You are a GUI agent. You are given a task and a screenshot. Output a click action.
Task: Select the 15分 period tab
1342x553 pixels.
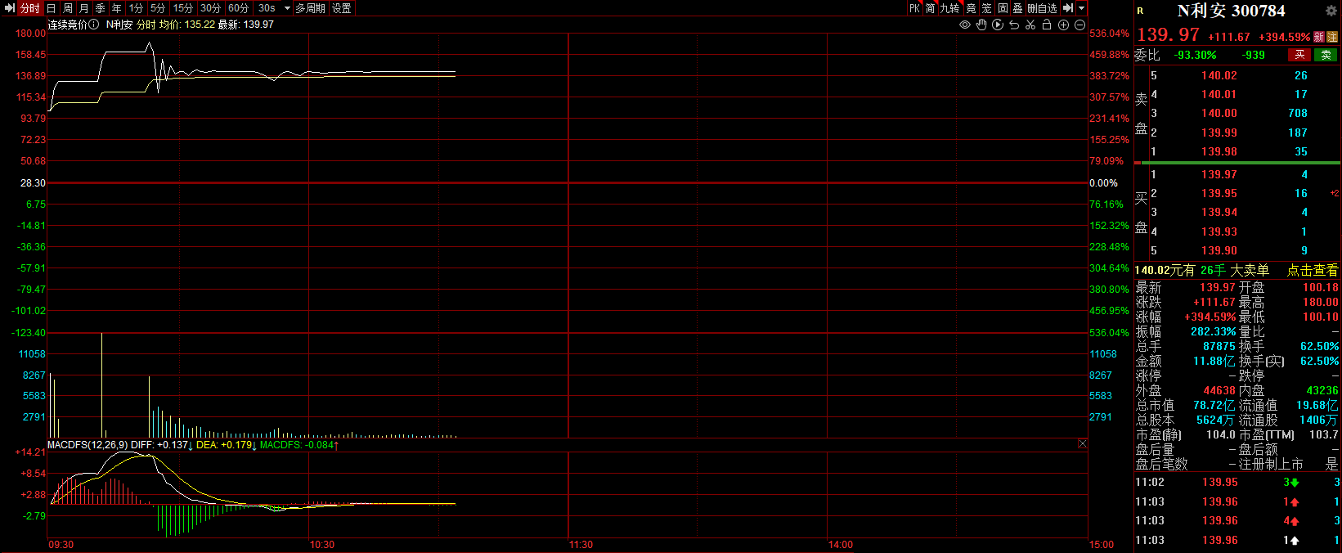[182, 8]
